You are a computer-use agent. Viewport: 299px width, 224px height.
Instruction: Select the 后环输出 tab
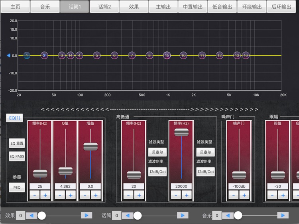(281, 7)
